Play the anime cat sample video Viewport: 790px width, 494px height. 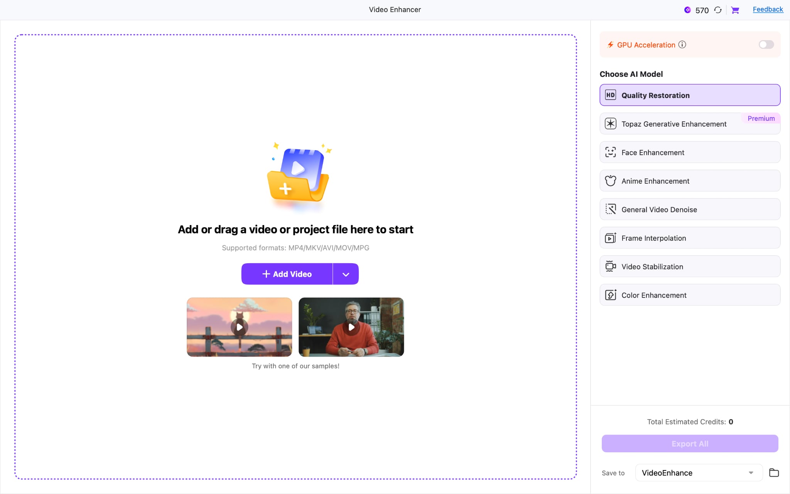click(x=239, y=327)
